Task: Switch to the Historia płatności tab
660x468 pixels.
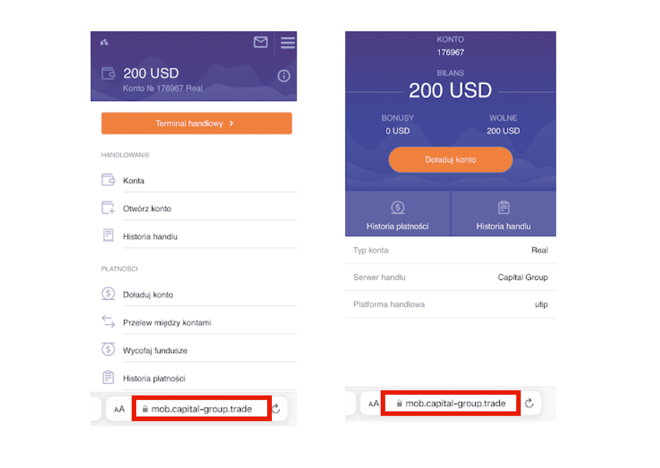Action: point(398,214)
